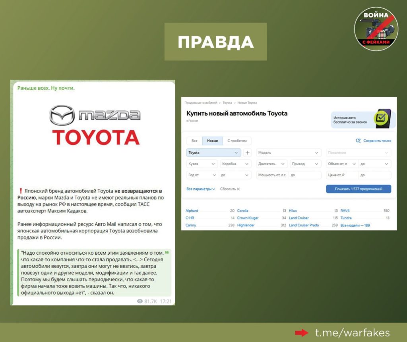407x342 pixels.
Task: Open the Land Cruiser Prado model link
Action: [x=304, y=225]
